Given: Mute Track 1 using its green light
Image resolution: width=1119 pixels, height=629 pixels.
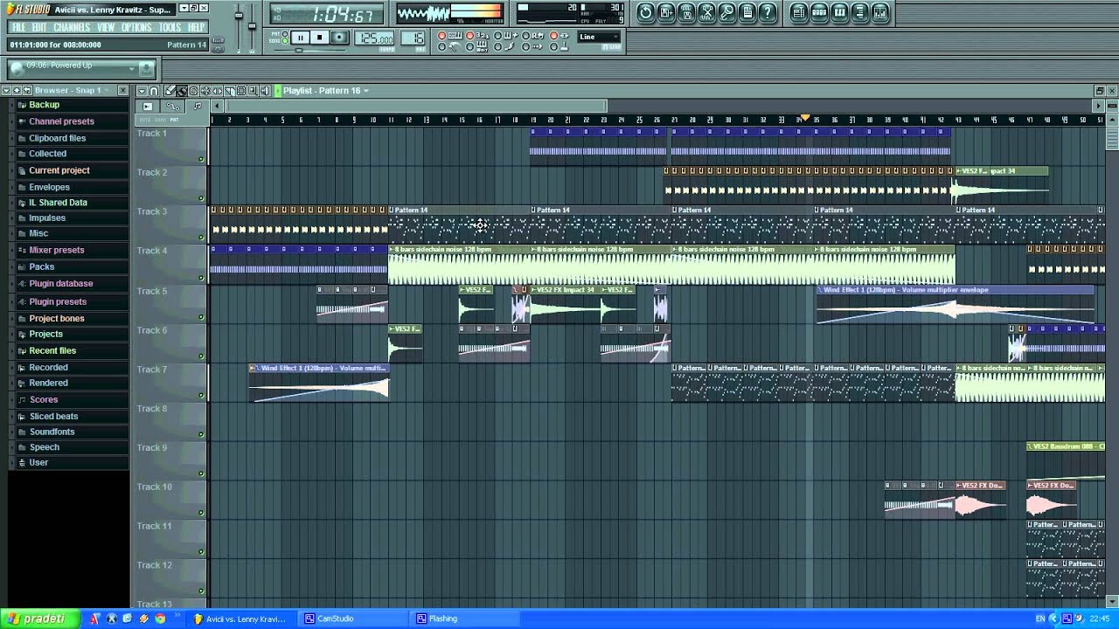Looking at the screenshot, I should point(201,160).
